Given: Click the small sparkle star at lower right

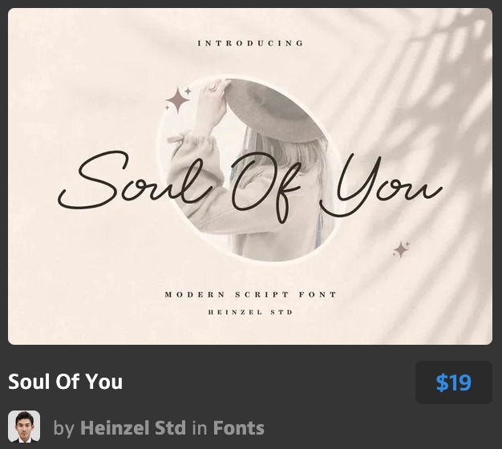Looking at the screenshot, I should 401,249.
